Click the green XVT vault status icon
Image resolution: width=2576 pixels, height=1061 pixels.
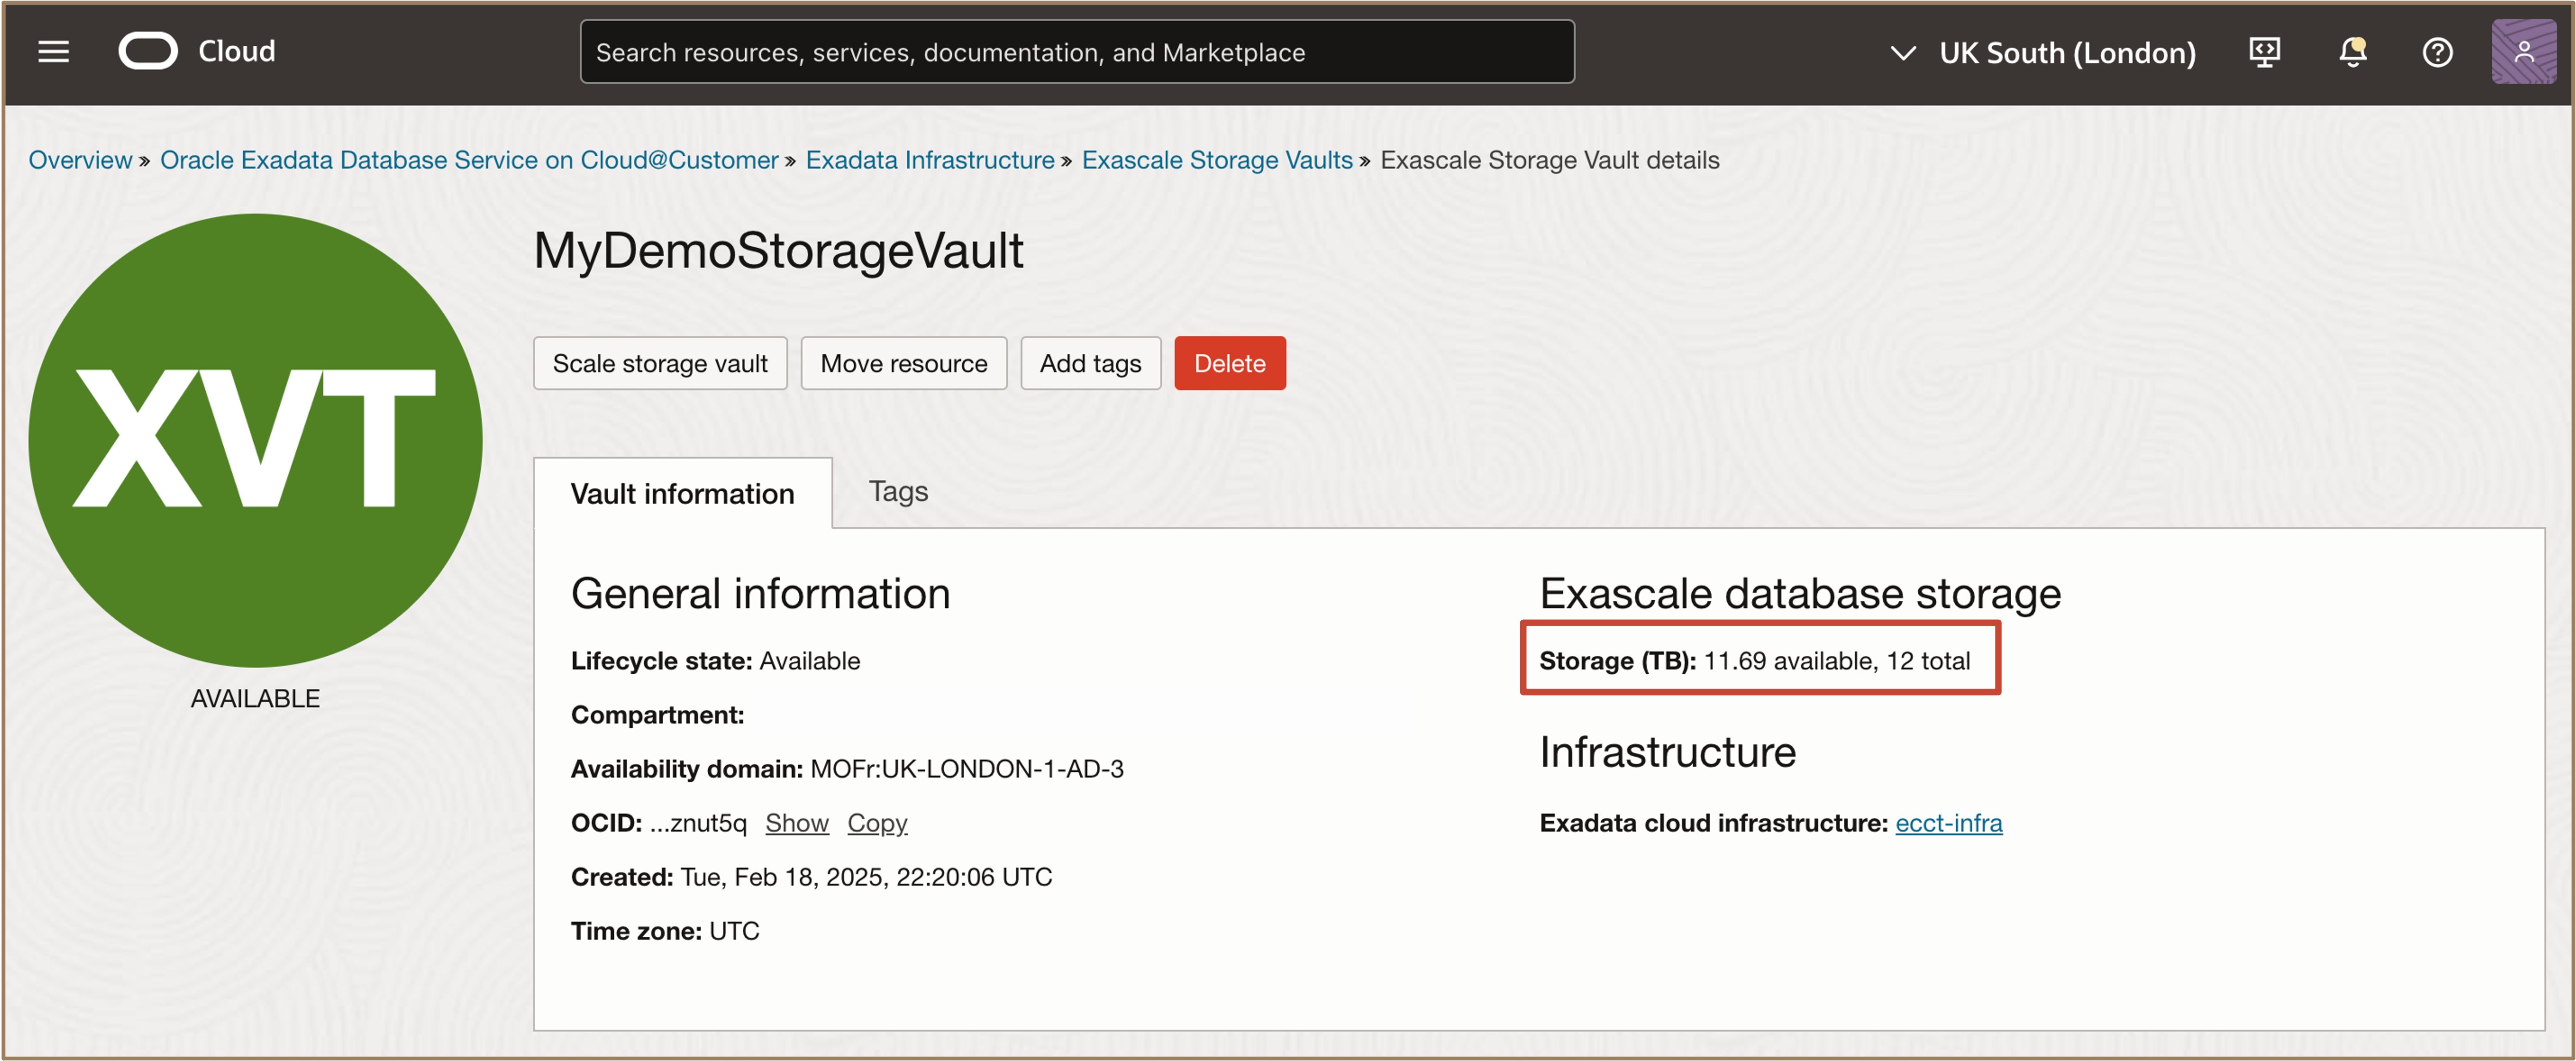coord(255,440)
